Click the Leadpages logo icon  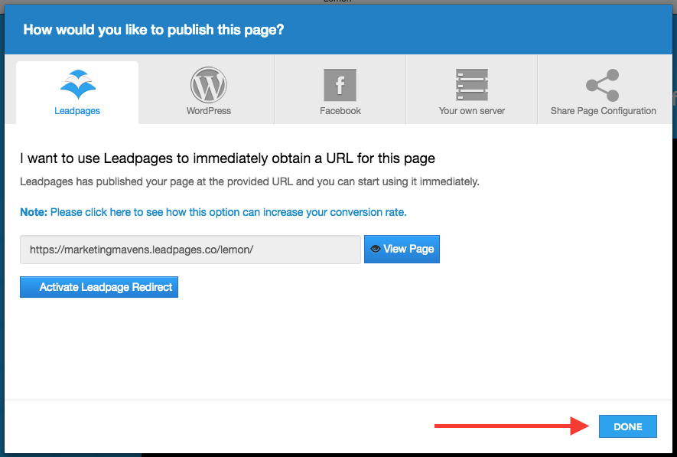78,85
